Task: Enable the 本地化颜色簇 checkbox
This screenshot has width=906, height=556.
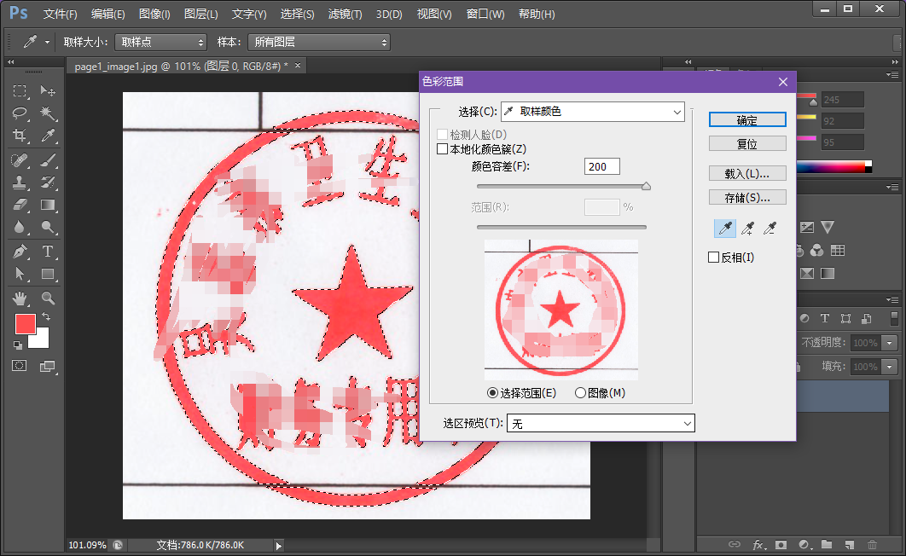Action: click(442, 148)
